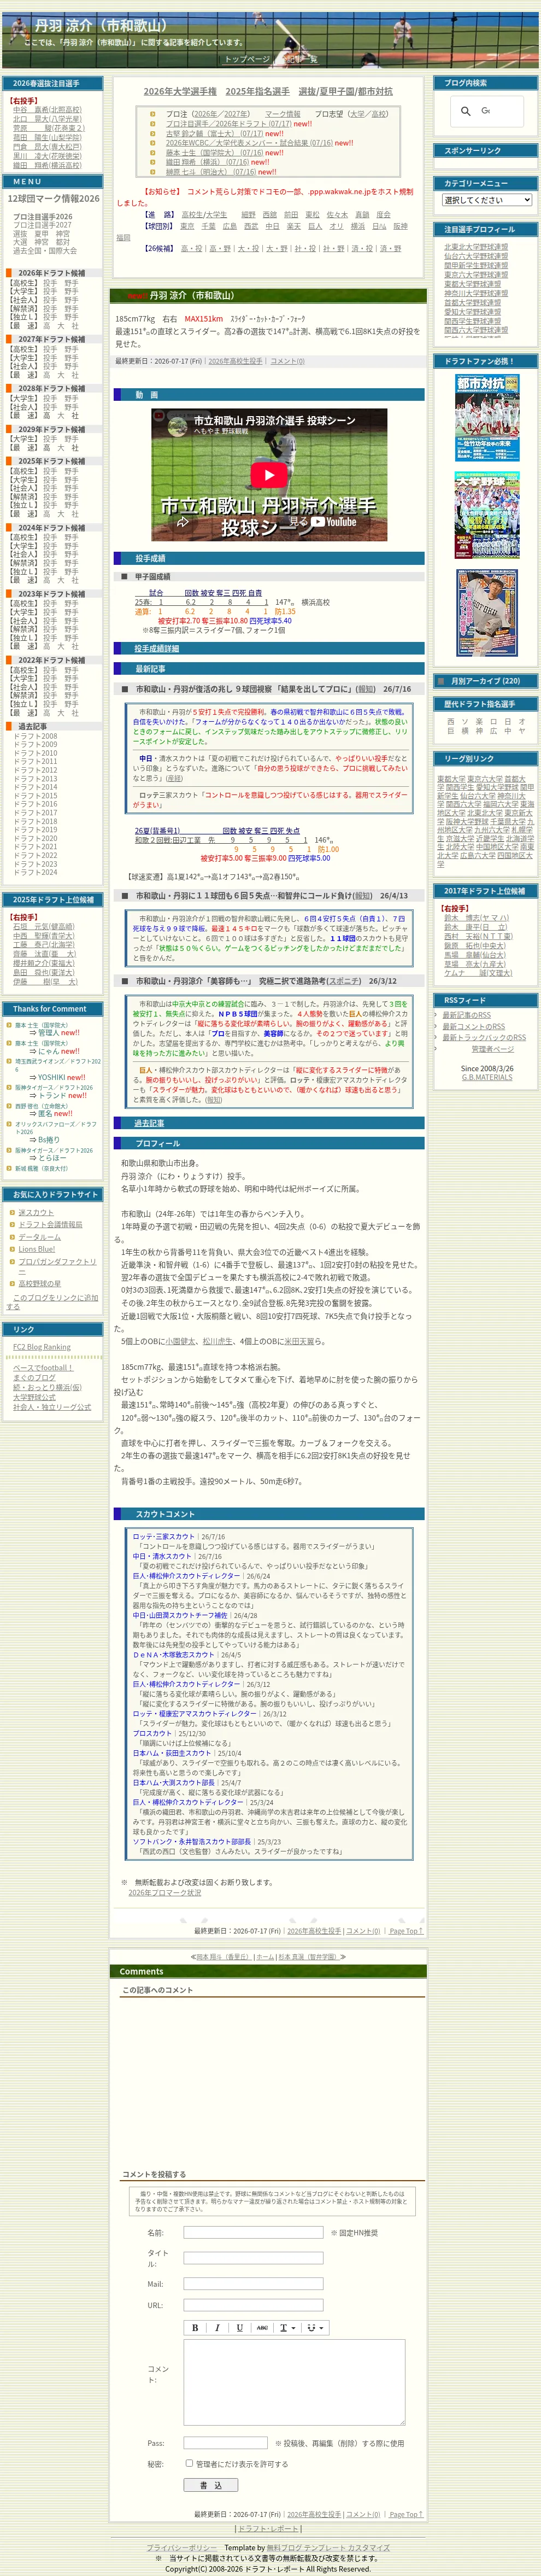Screen dimensions: 541x2576
Task: Click the 書込 submit button
Action: pyautogui.click(x=211, y=2484)
